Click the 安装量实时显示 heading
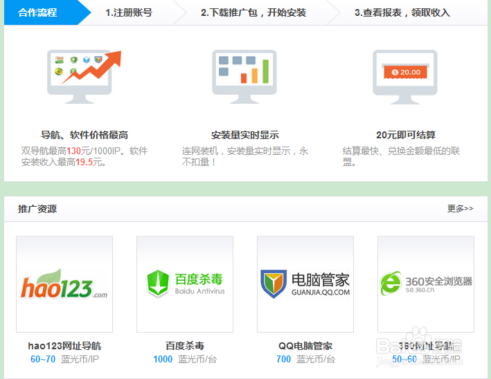 245,135
